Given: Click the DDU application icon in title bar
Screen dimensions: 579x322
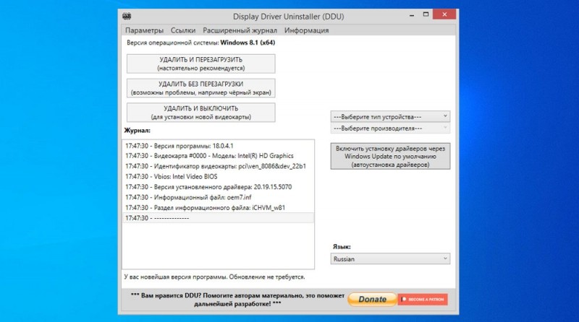Looking at the screenshot, I should (127, 16).
